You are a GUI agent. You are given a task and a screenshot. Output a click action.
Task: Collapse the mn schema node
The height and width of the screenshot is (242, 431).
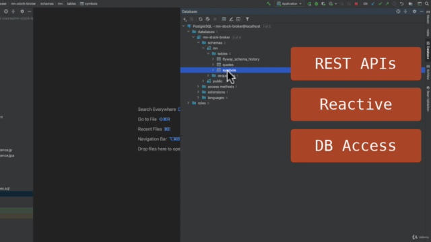tap(203, 48)
